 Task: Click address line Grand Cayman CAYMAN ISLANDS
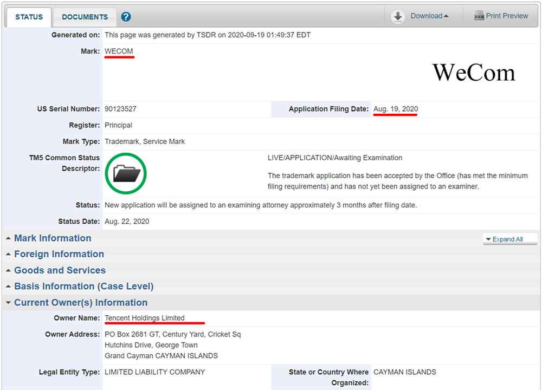(x=161, y=356)
